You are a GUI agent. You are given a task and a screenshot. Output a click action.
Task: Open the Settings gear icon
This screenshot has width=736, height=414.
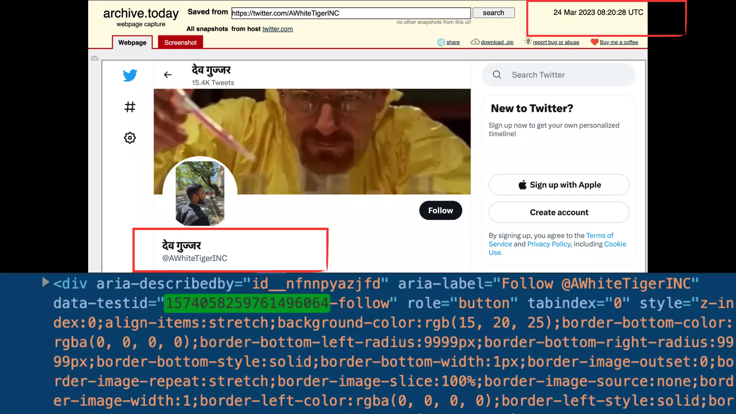pos(130,138)
